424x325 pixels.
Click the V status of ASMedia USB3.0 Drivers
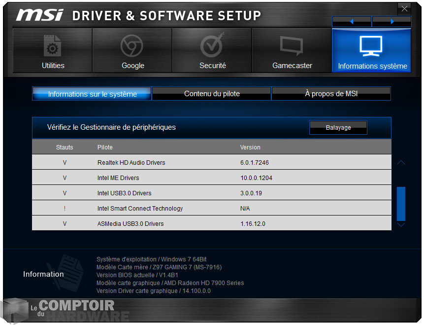pyautogui.click(x=65, y=224)
